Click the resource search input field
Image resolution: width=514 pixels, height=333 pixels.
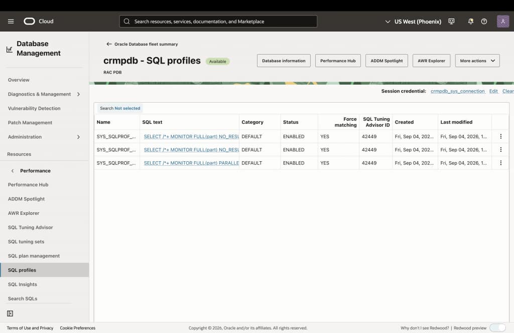[218, 21]
